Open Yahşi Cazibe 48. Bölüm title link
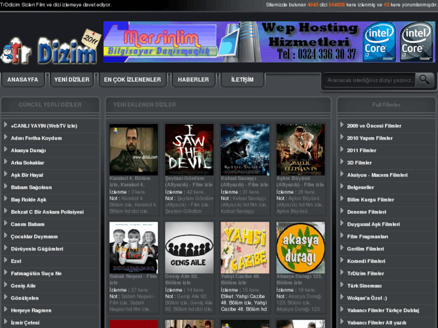This screenshot has height=328, width=438. pos(240,279)
